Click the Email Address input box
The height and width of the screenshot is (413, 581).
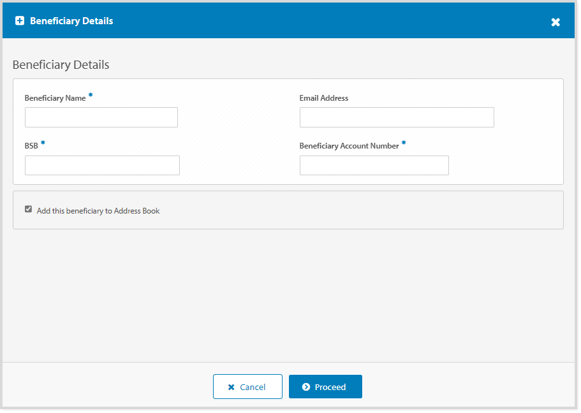tap(397, 117)
